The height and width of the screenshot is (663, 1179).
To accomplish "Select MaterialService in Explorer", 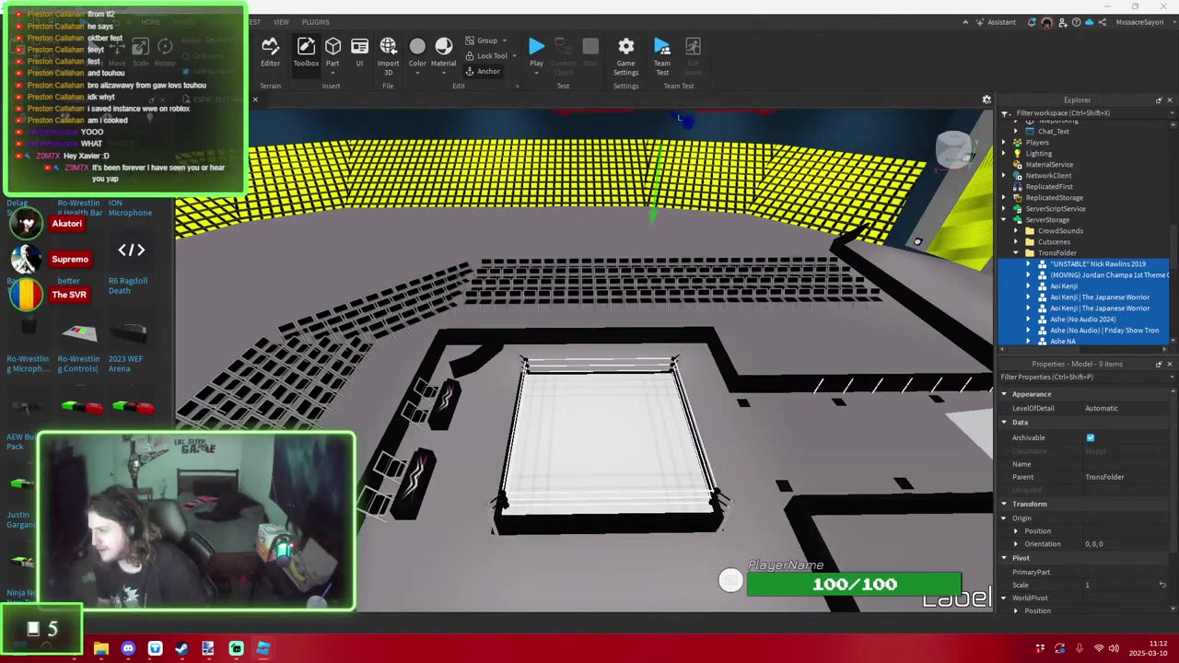I will tap(1049, 165).
